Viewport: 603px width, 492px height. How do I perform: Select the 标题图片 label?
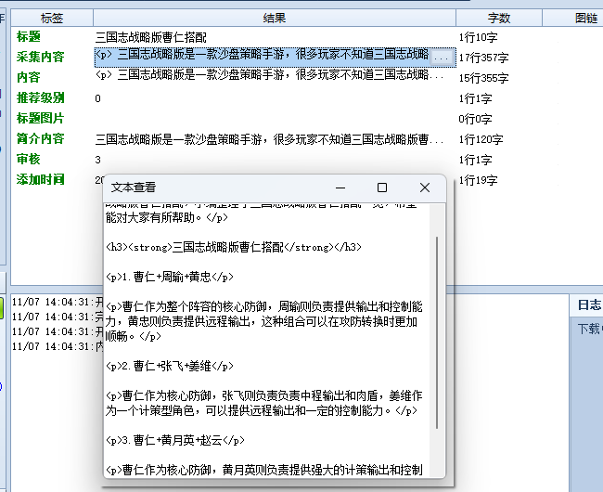pos(40,118)
